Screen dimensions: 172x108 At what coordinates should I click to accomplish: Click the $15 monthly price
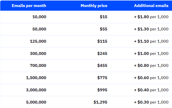[x=103, y=17]
